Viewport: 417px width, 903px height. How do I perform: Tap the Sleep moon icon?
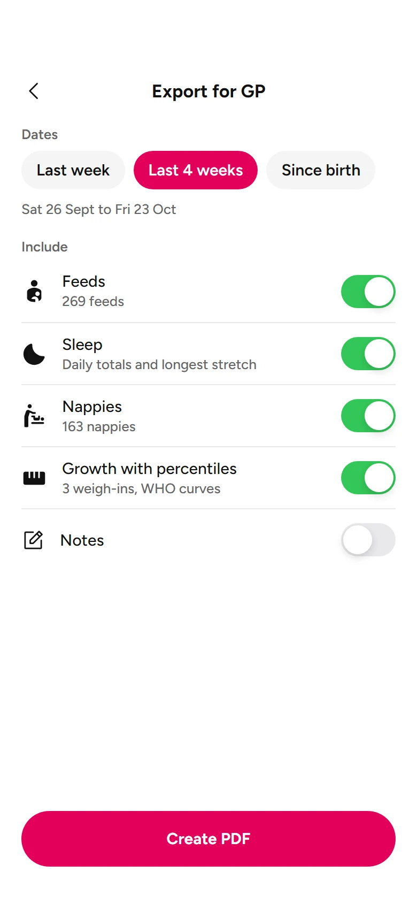pos(34,354)
